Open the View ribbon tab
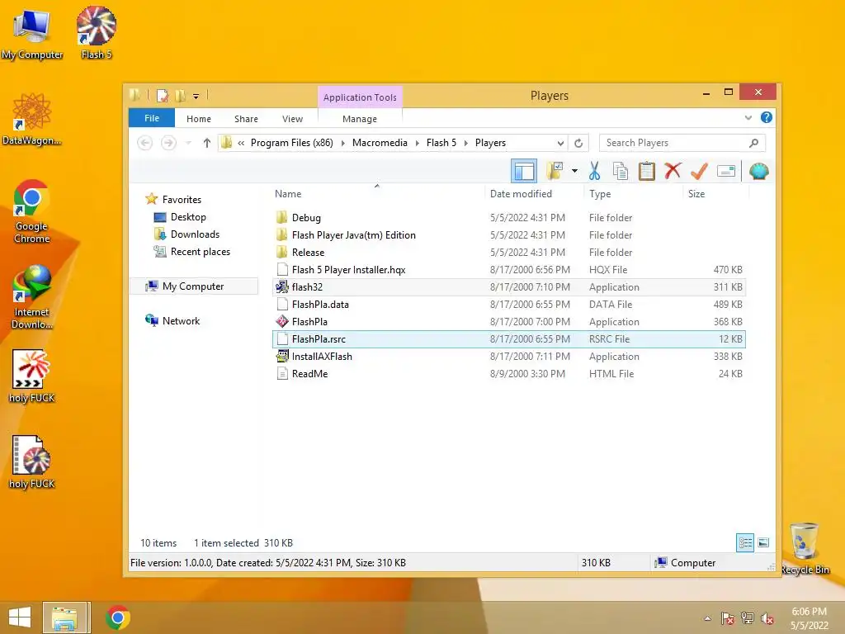 tap(292, 119)
